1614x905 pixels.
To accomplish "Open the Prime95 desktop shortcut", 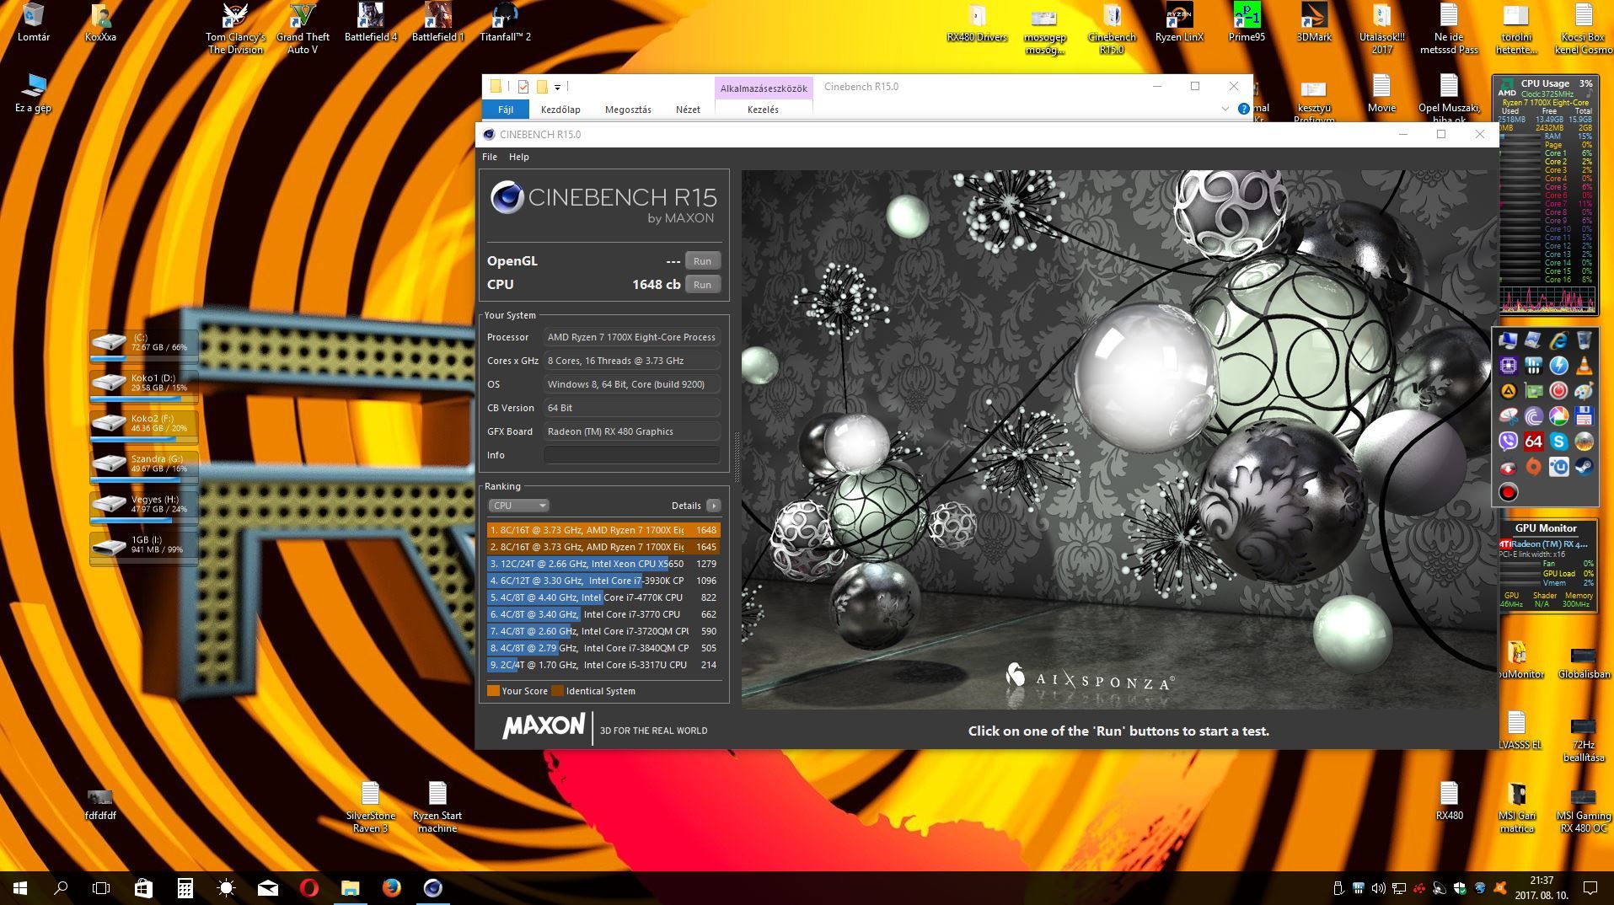I will pyautogui.click(x=1247, y=24).
